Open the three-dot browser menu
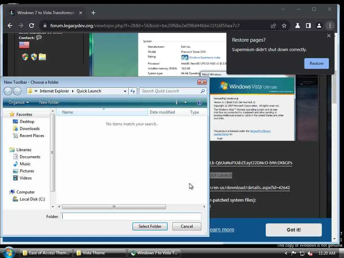This screenshot has width=344, height=258. [330, 26]
